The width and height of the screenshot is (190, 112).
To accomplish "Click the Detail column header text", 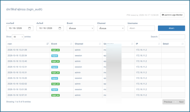I will tap(166, 44).
